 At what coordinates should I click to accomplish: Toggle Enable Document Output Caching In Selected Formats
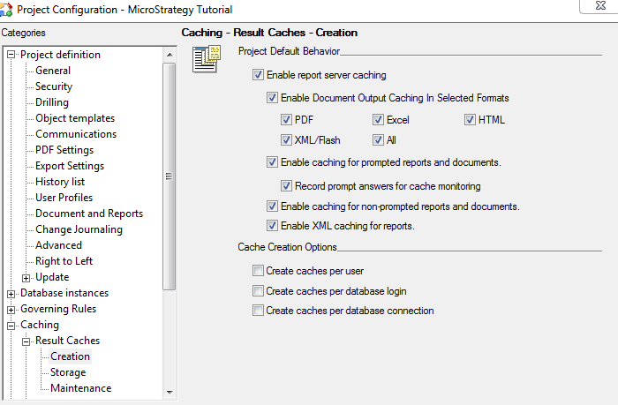point(272,97)
